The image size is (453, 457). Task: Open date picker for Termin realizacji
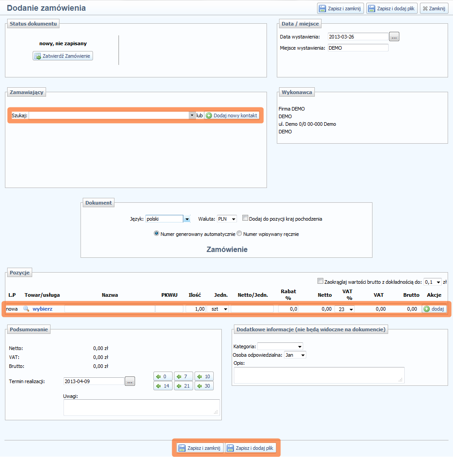[130, 381]
